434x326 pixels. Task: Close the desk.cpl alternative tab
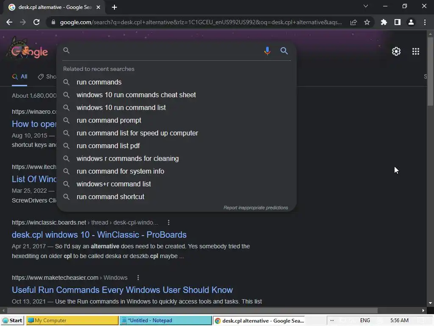(x=98, y=7)
